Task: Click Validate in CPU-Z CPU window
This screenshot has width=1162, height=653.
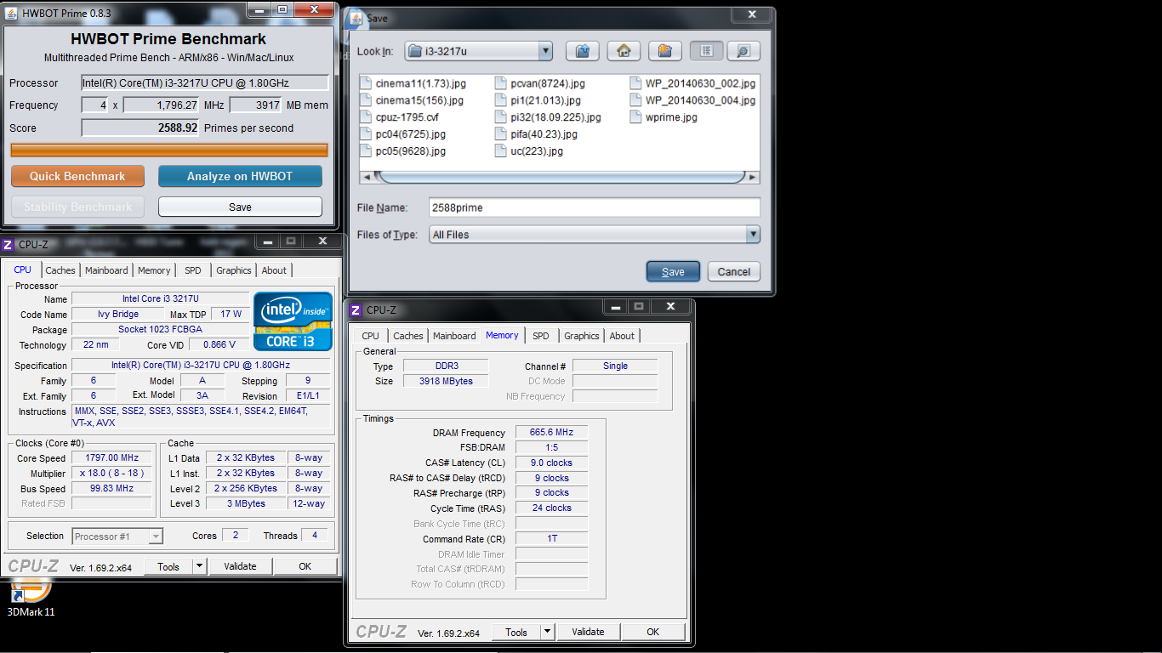Action: tap(240, 566)
